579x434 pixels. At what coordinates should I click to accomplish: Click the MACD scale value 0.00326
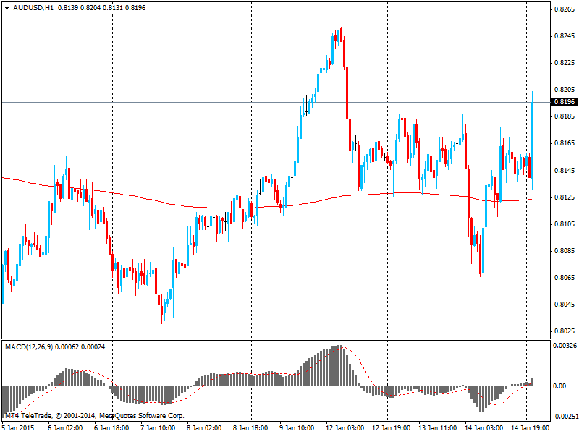(564, 346)
